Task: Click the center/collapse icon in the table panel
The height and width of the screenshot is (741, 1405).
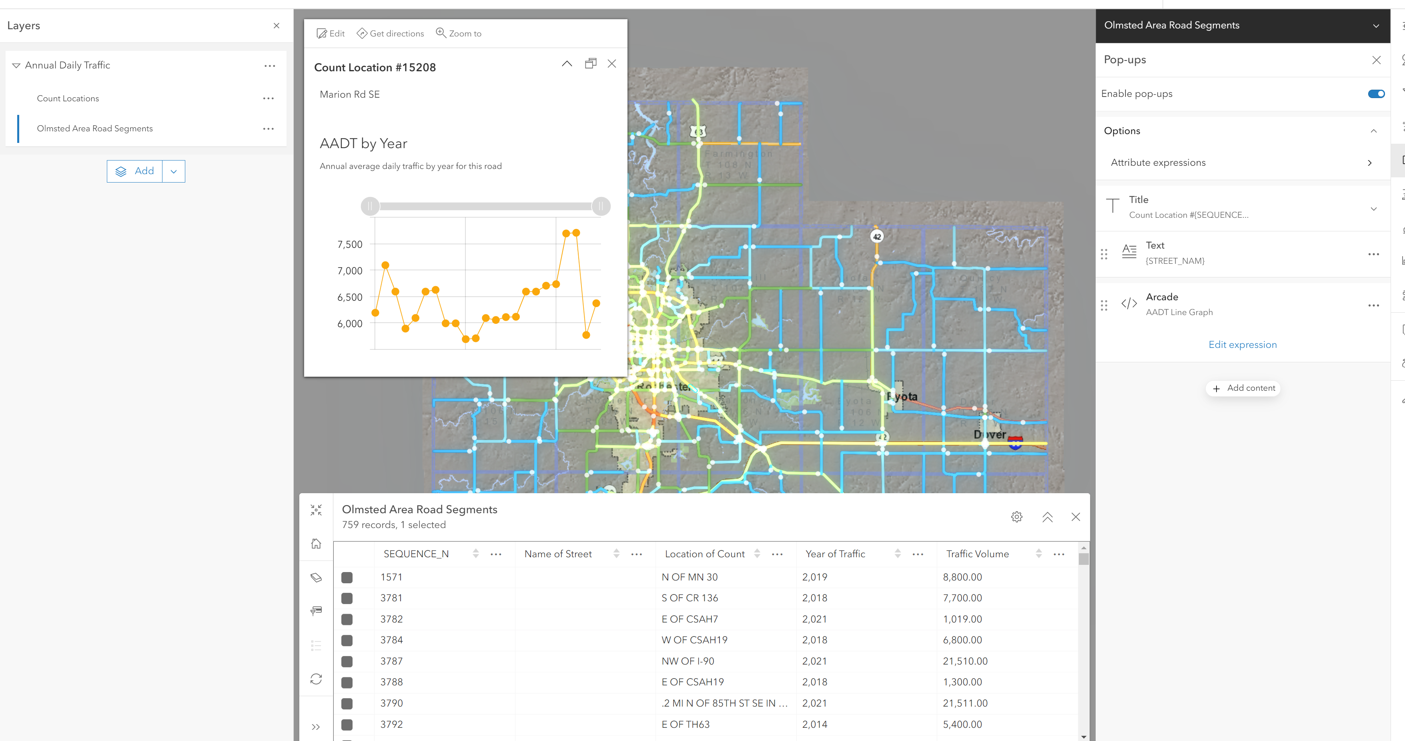Action: click(317, 510)
